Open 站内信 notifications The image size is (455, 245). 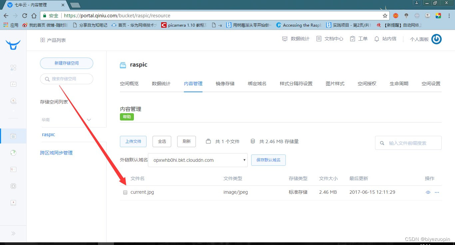coord(385,39)
